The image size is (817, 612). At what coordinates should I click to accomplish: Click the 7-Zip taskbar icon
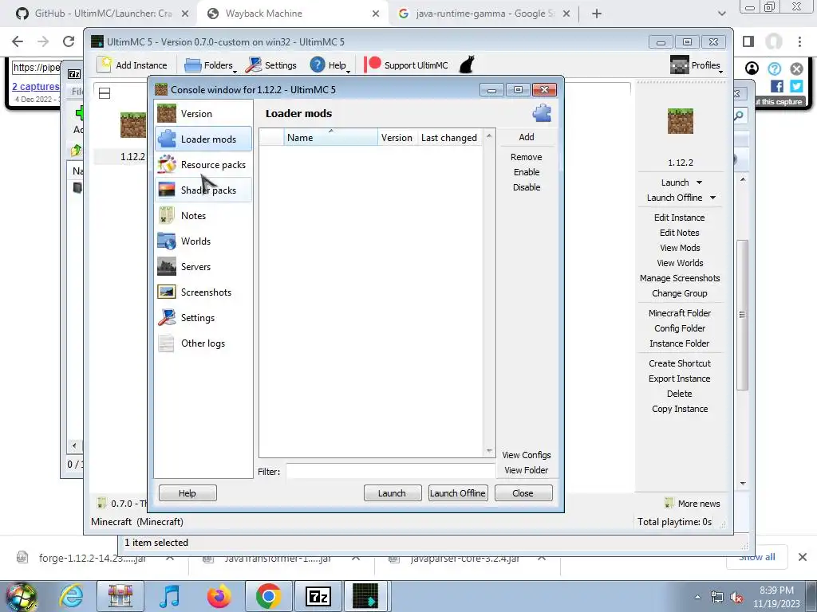(x=318, y=596)
